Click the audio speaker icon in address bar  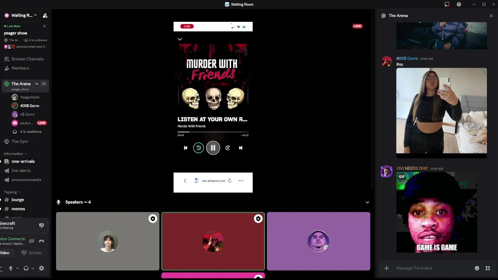coord(196,180)
